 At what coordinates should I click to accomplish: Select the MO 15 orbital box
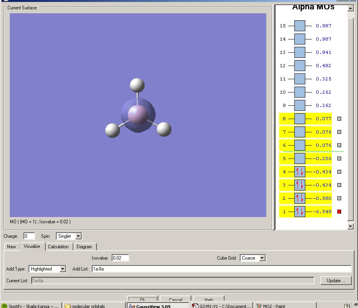point(299,26)
